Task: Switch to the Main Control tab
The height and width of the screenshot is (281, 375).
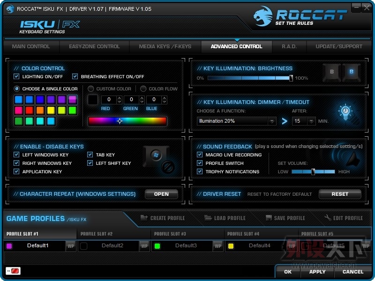Action: click(31, 46)
